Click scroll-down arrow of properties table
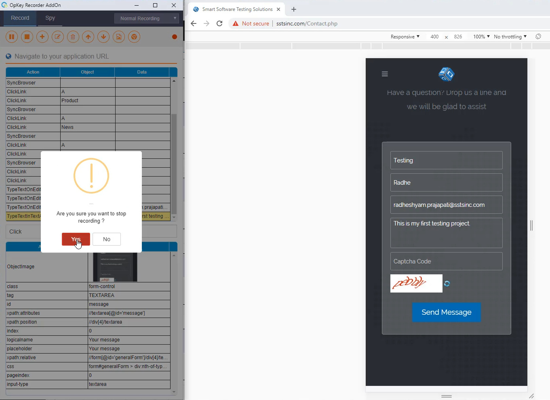Viewport: 550px width, 400px height. [x=174, y=392]
